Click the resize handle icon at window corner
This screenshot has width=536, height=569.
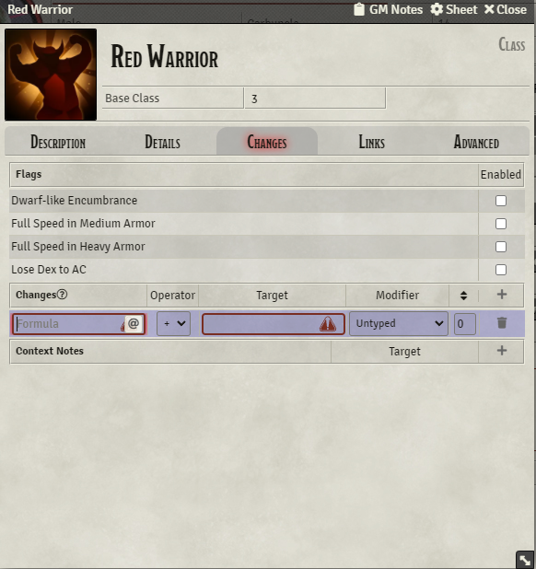(525, 560)
